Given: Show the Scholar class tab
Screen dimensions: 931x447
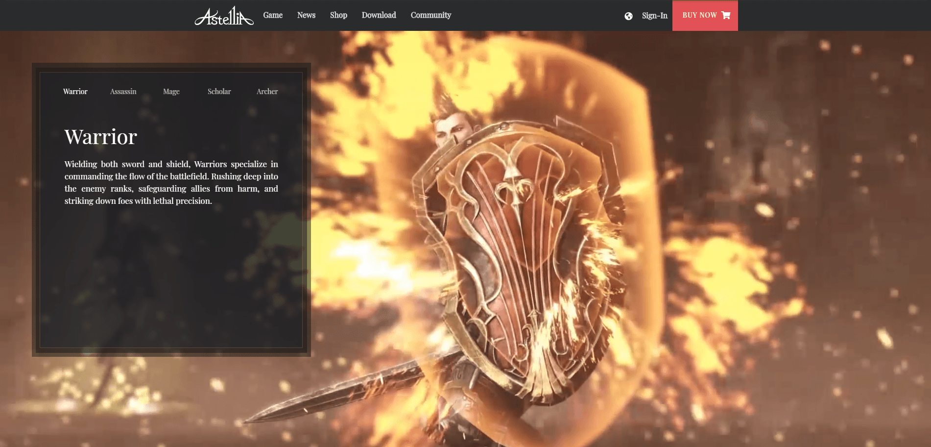Looking at the screenshot, I should click(219, 92).
